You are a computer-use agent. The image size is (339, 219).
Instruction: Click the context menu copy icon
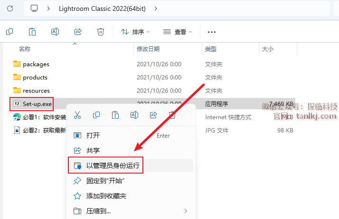[x=96, y=115]
